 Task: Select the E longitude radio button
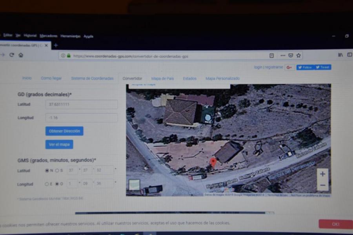47,184
